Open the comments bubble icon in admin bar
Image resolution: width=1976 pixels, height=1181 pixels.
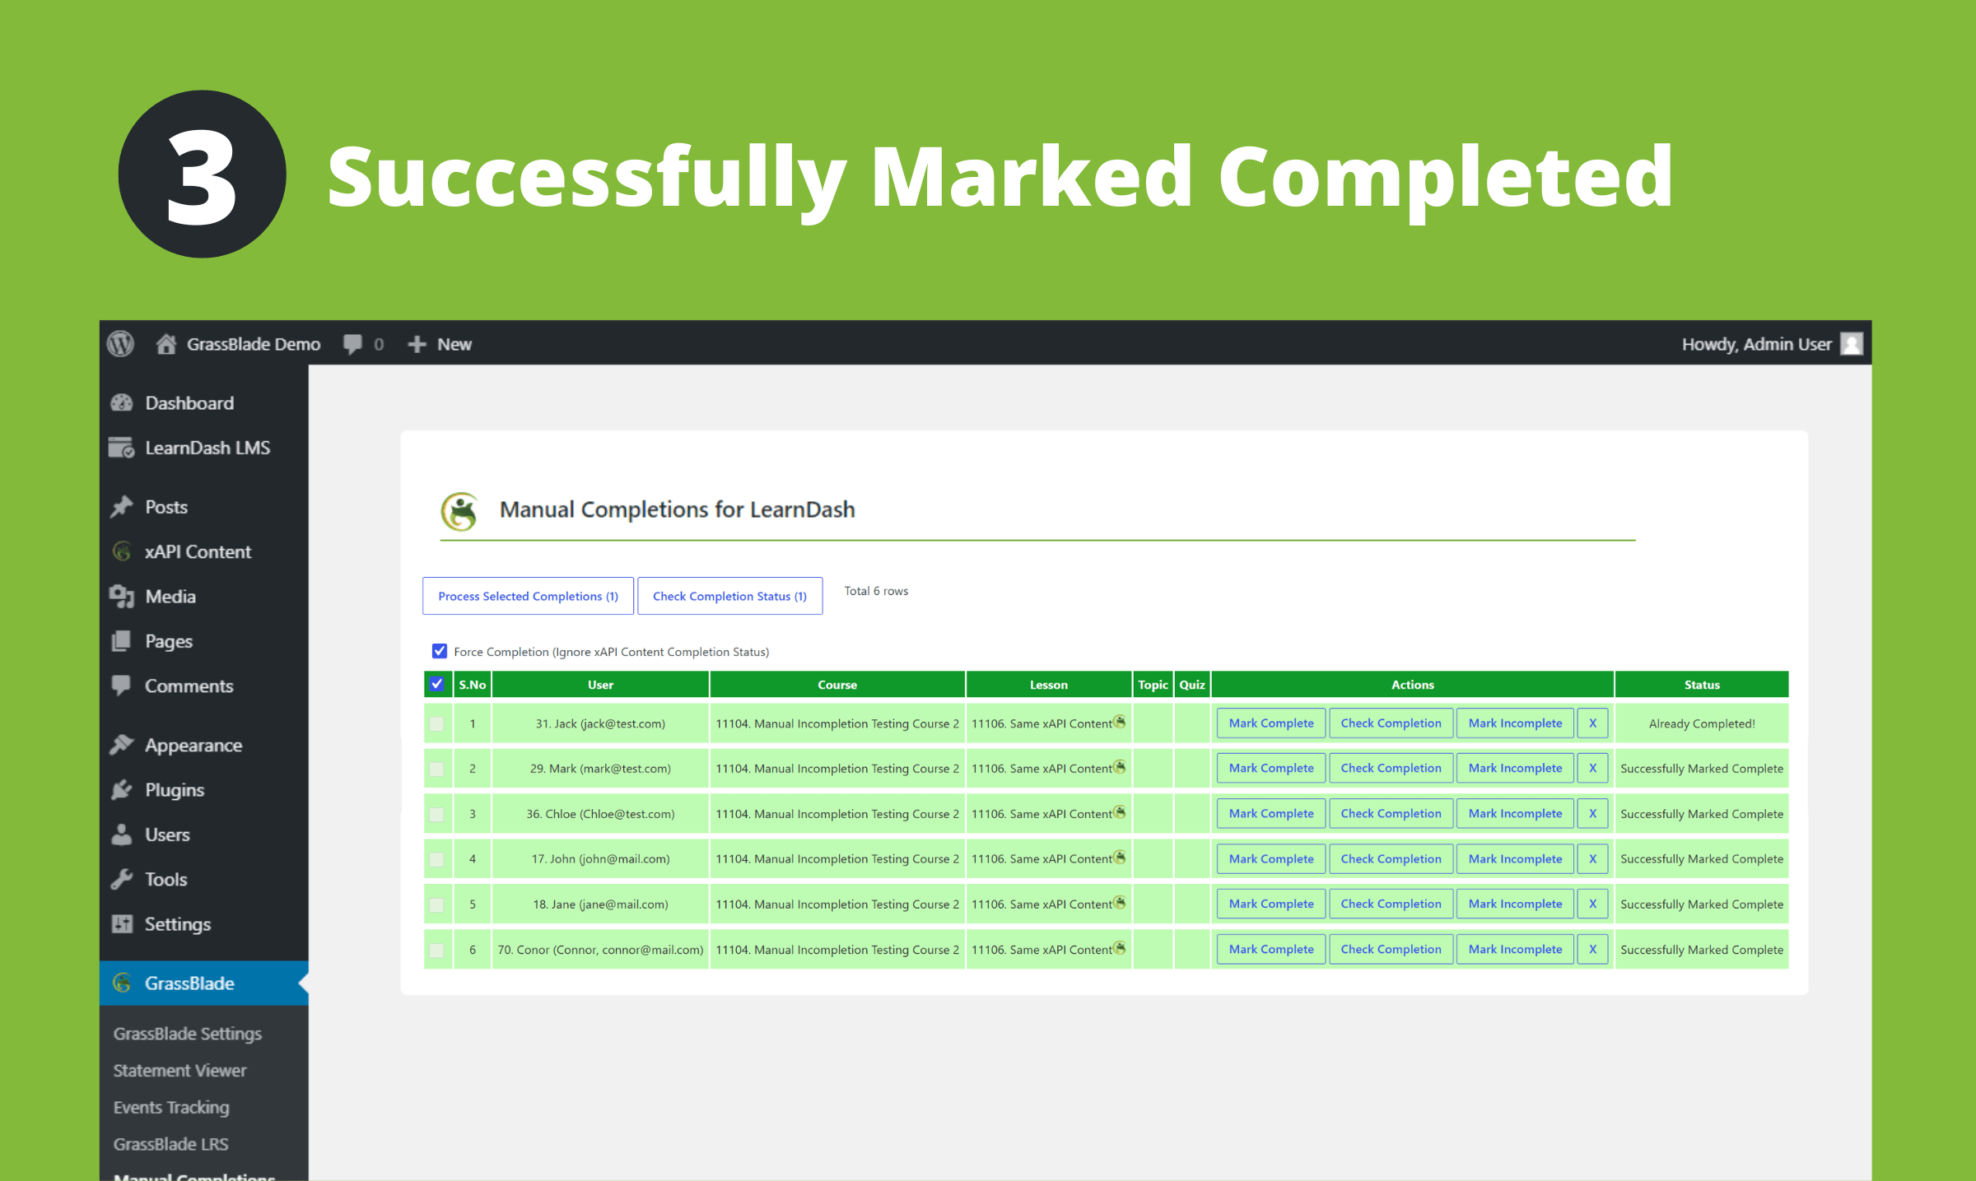coord(352,344)
